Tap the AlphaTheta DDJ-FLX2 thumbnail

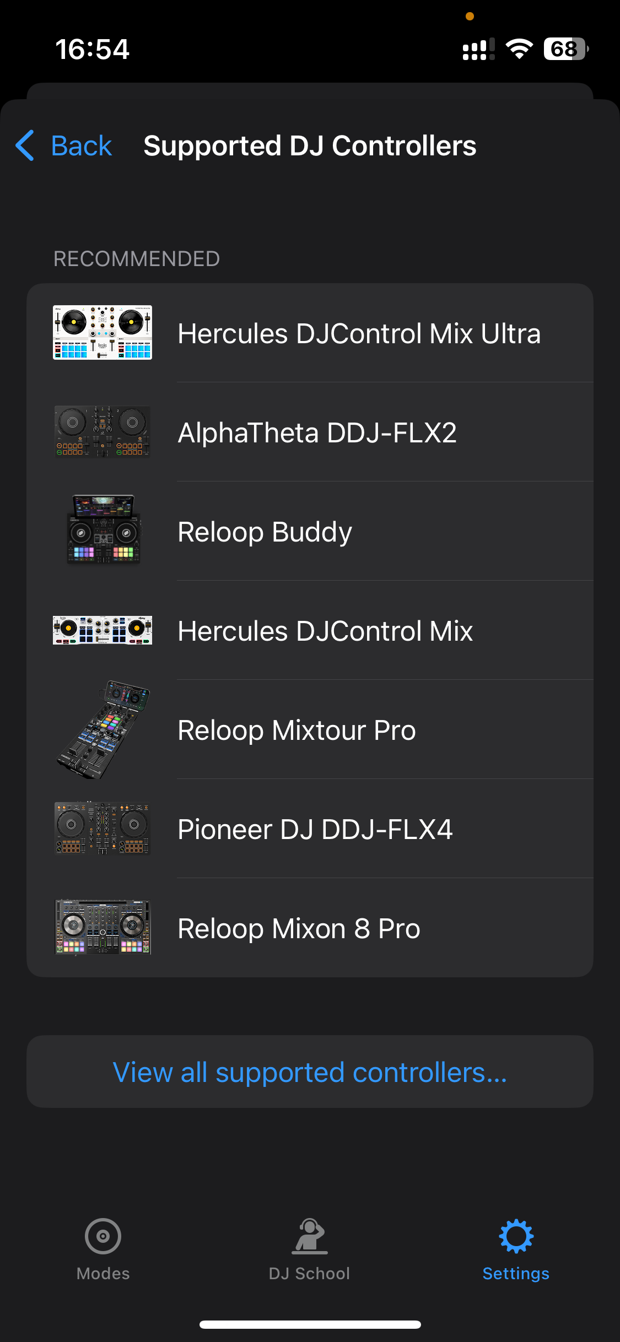click(x=103, y=432)
